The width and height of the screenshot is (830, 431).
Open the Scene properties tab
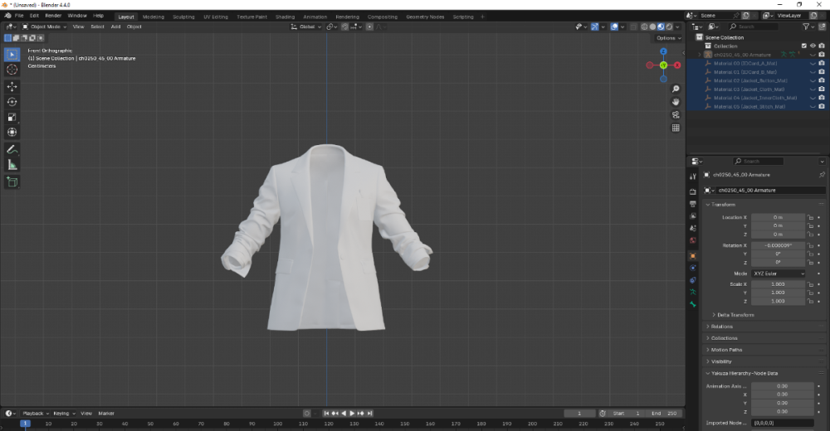[x=692, y=228]
